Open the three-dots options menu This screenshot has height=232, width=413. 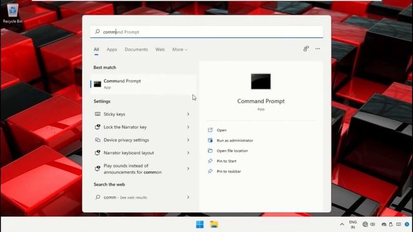pyautogui.click(x=317, y=49)
